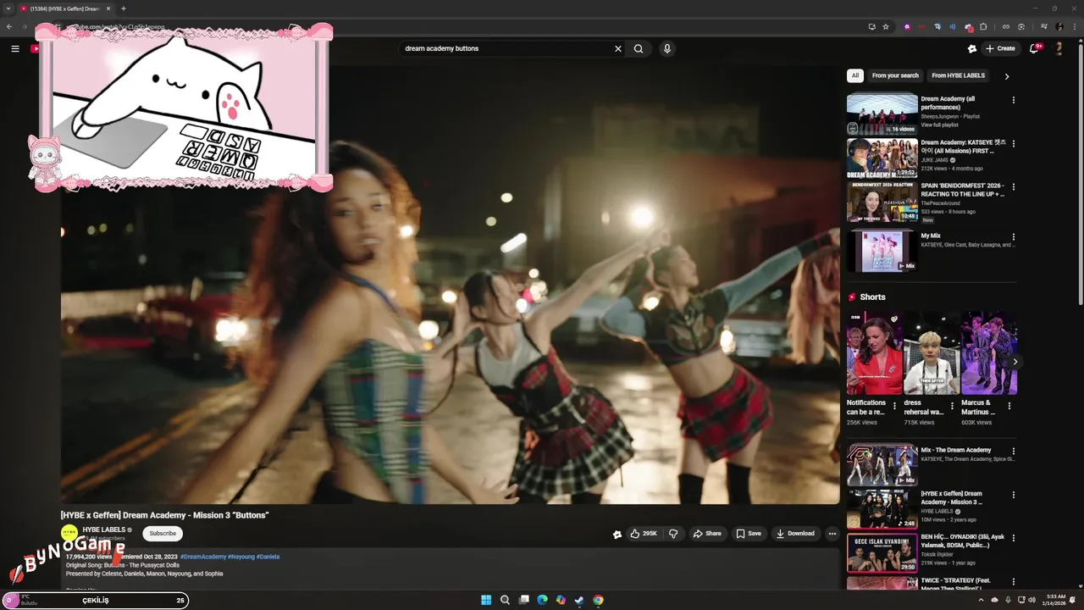Go back in the browser
The image size is (1084, 610).
(x=9, y=26)
